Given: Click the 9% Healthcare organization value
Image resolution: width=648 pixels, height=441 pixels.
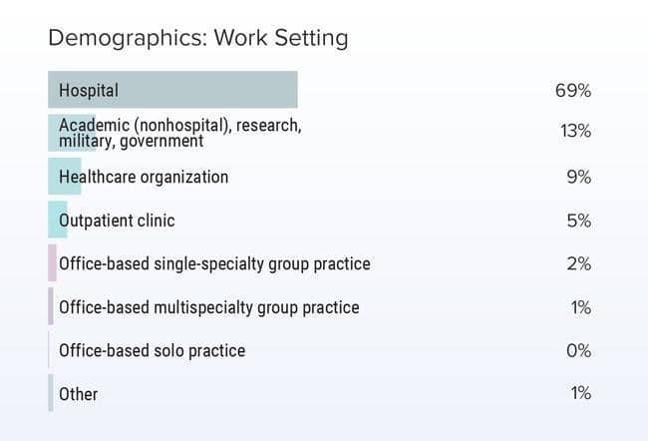Looking at the screenshot, I should tap(579, 177).
